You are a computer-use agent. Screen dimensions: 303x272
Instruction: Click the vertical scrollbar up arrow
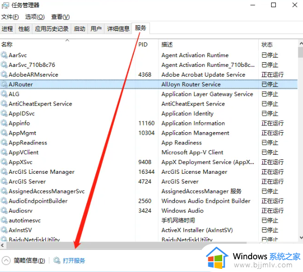pos(300,43)
